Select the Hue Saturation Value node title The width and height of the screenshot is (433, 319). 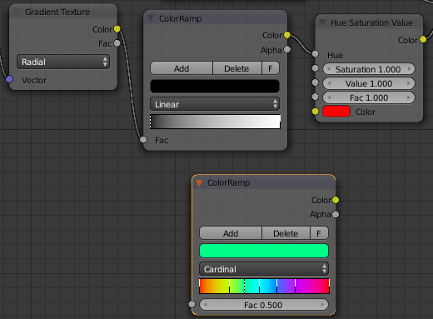[x=371, y=22]
